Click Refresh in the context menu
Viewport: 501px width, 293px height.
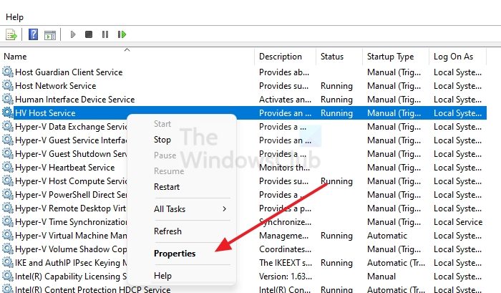pos(167,231)
